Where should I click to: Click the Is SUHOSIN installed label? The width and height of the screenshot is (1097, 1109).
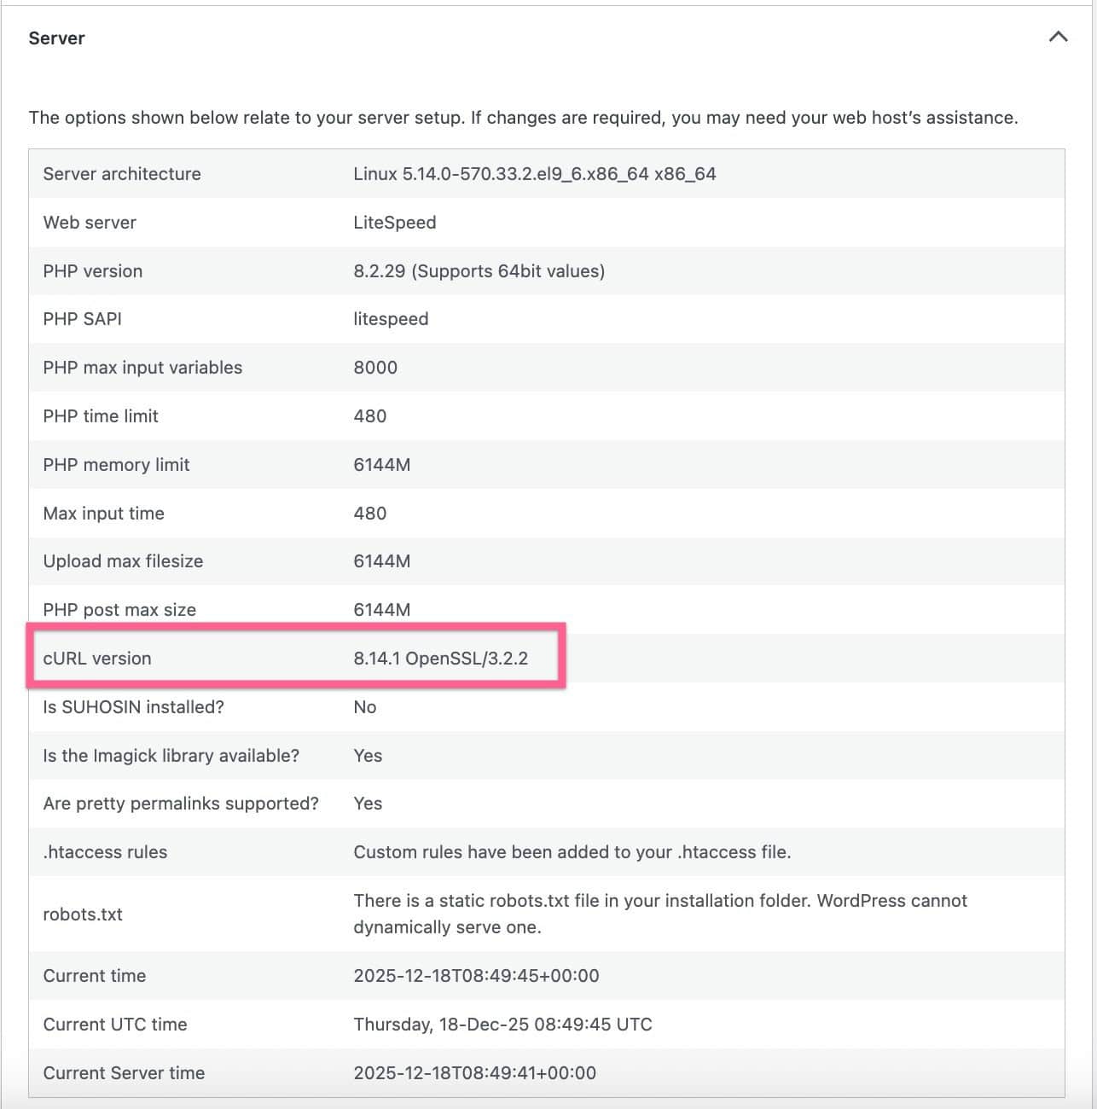tap(133, 707)
